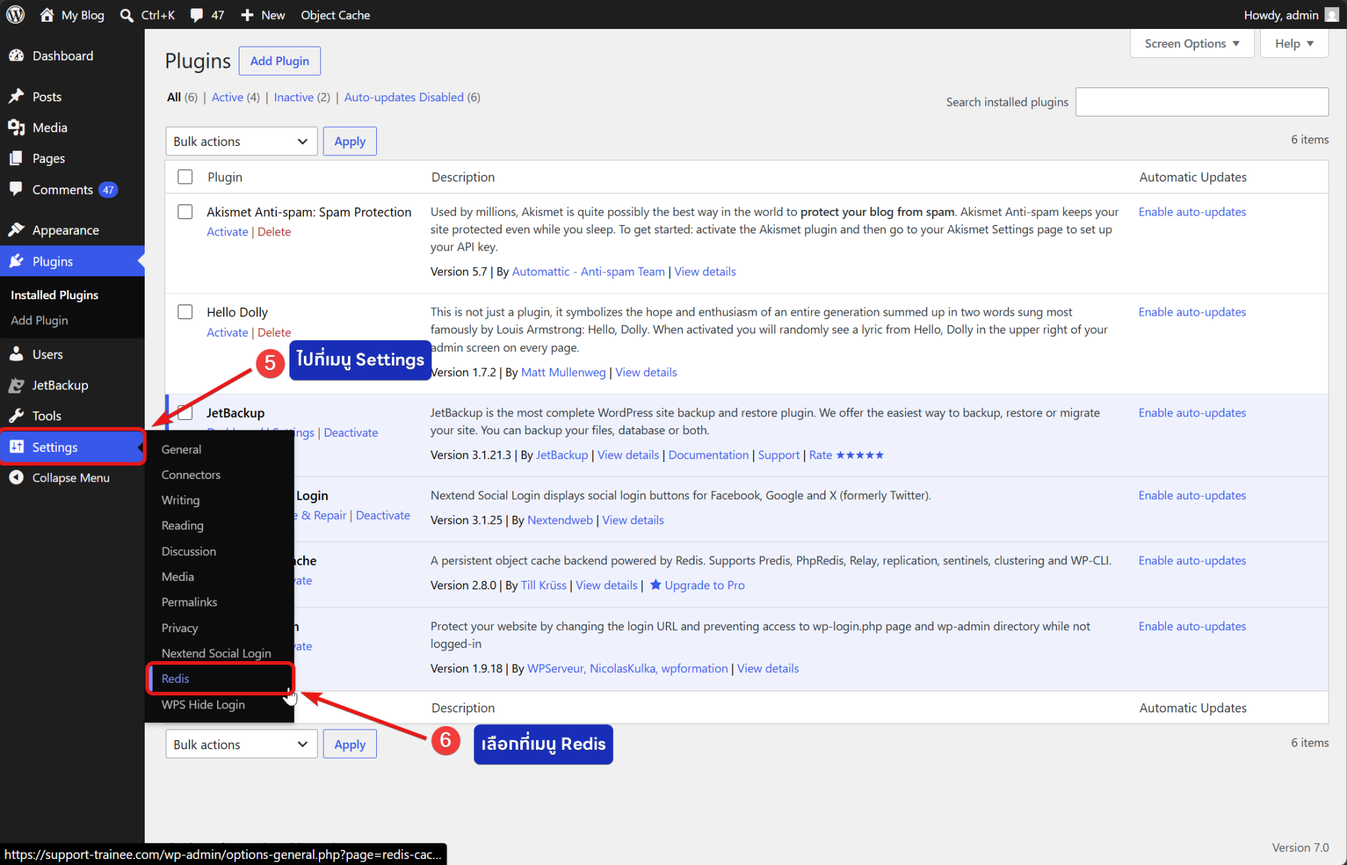Open Installed Plugins in sidebar
1347x865 pixels.
(x=55, y=295)
